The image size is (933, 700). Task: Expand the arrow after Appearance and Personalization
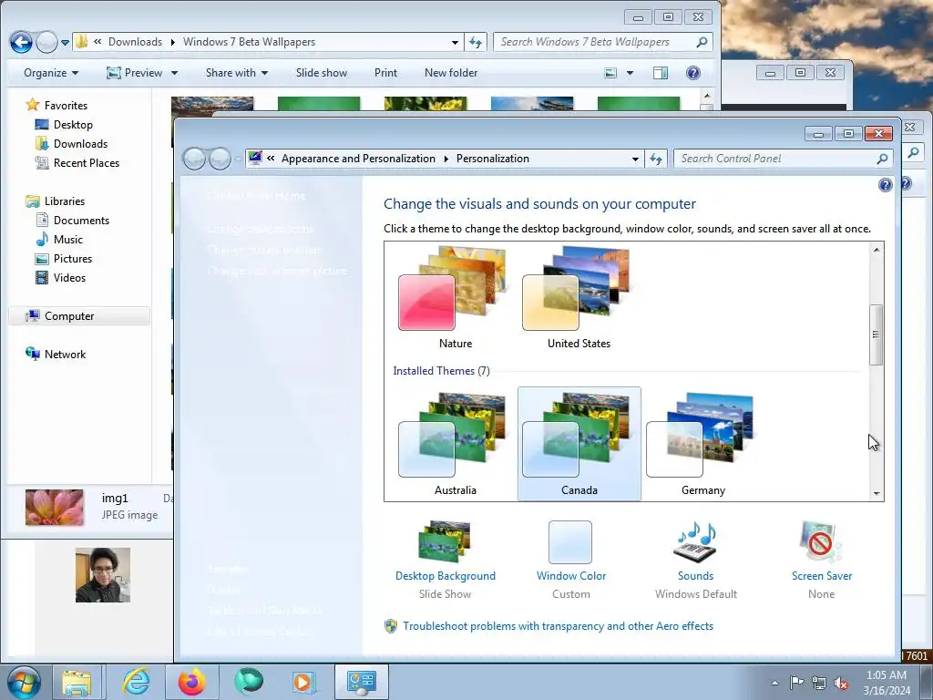pyautogui.click(x=446, y=159)
